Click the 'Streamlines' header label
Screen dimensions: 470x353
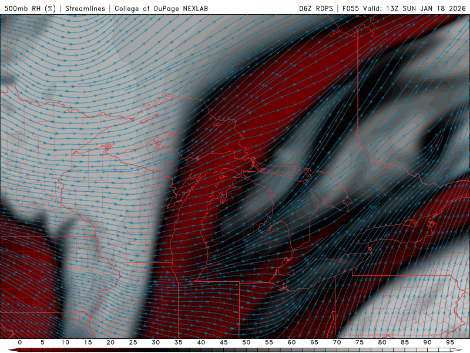[85, 8]
